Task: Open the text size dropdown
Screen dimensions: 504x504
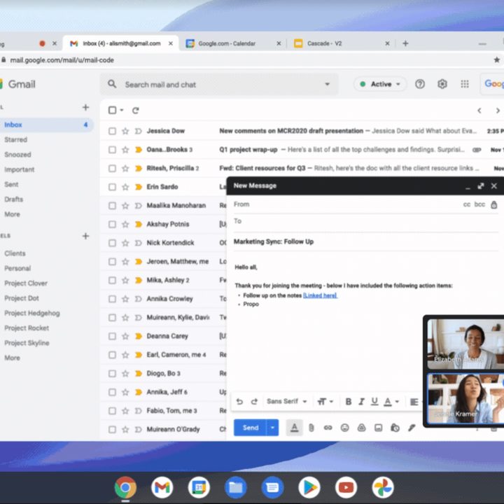Action: pyautogui.click(x=325, y=401)
